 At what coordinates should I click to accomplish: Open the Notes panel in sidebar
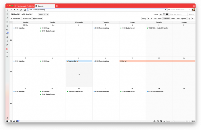point(7,26)
